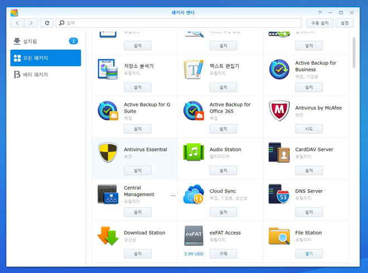
Task: Focus the package search field
Action: (178, 23)
